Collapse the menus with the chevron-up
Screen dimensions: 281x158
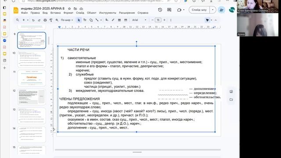coord(216,20)
